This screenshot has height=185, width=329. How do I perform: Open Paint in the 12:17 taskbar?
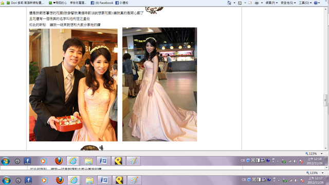134,180
